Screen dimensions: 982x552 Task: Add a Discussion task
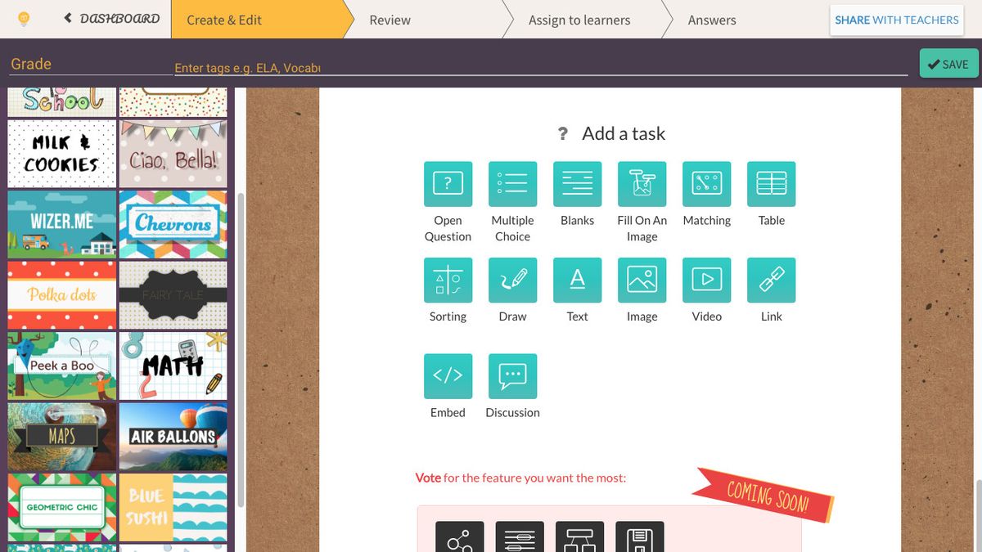512,375
